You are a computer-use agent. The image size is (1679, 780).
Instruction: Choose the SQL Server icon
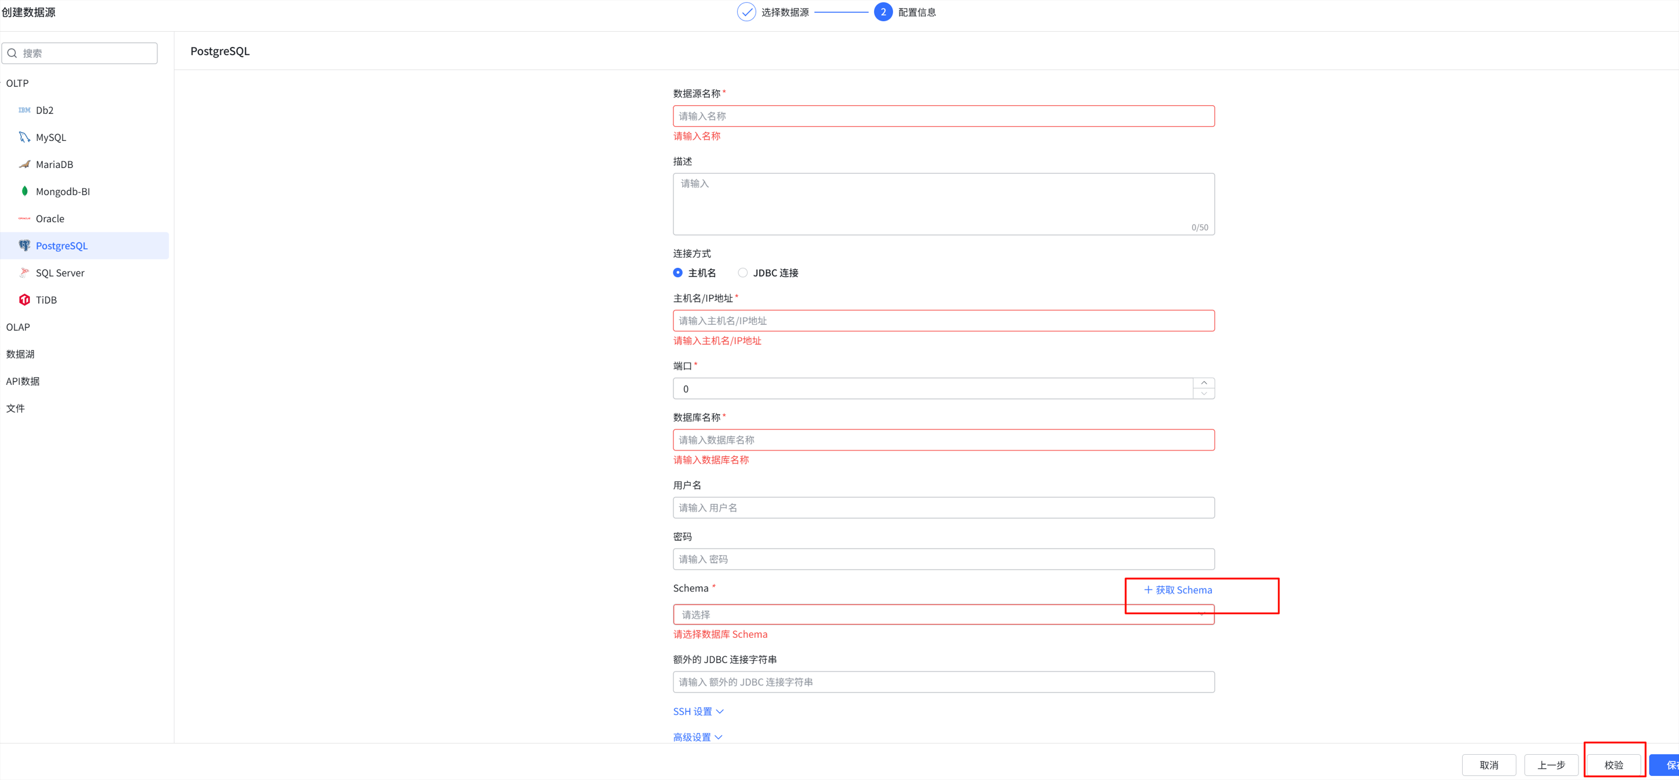point(24,273)
